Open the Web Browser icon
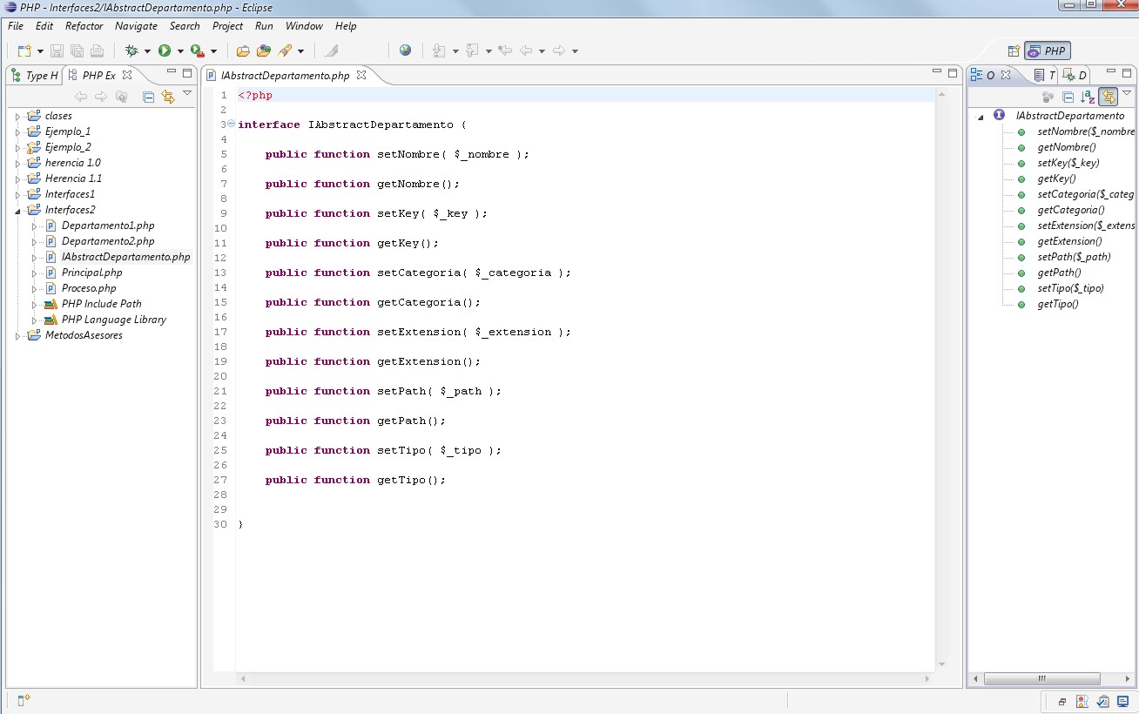This screenshot has height=714, width=1139. pos(405,50)
